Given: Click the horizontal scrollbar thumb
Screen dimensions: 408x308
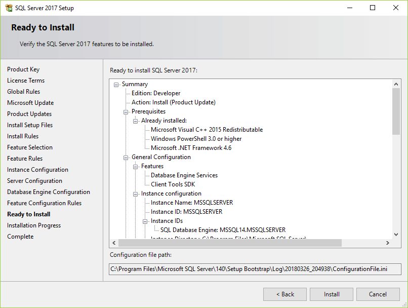Looking at the screenshot, I should click(x=230, y=243).
